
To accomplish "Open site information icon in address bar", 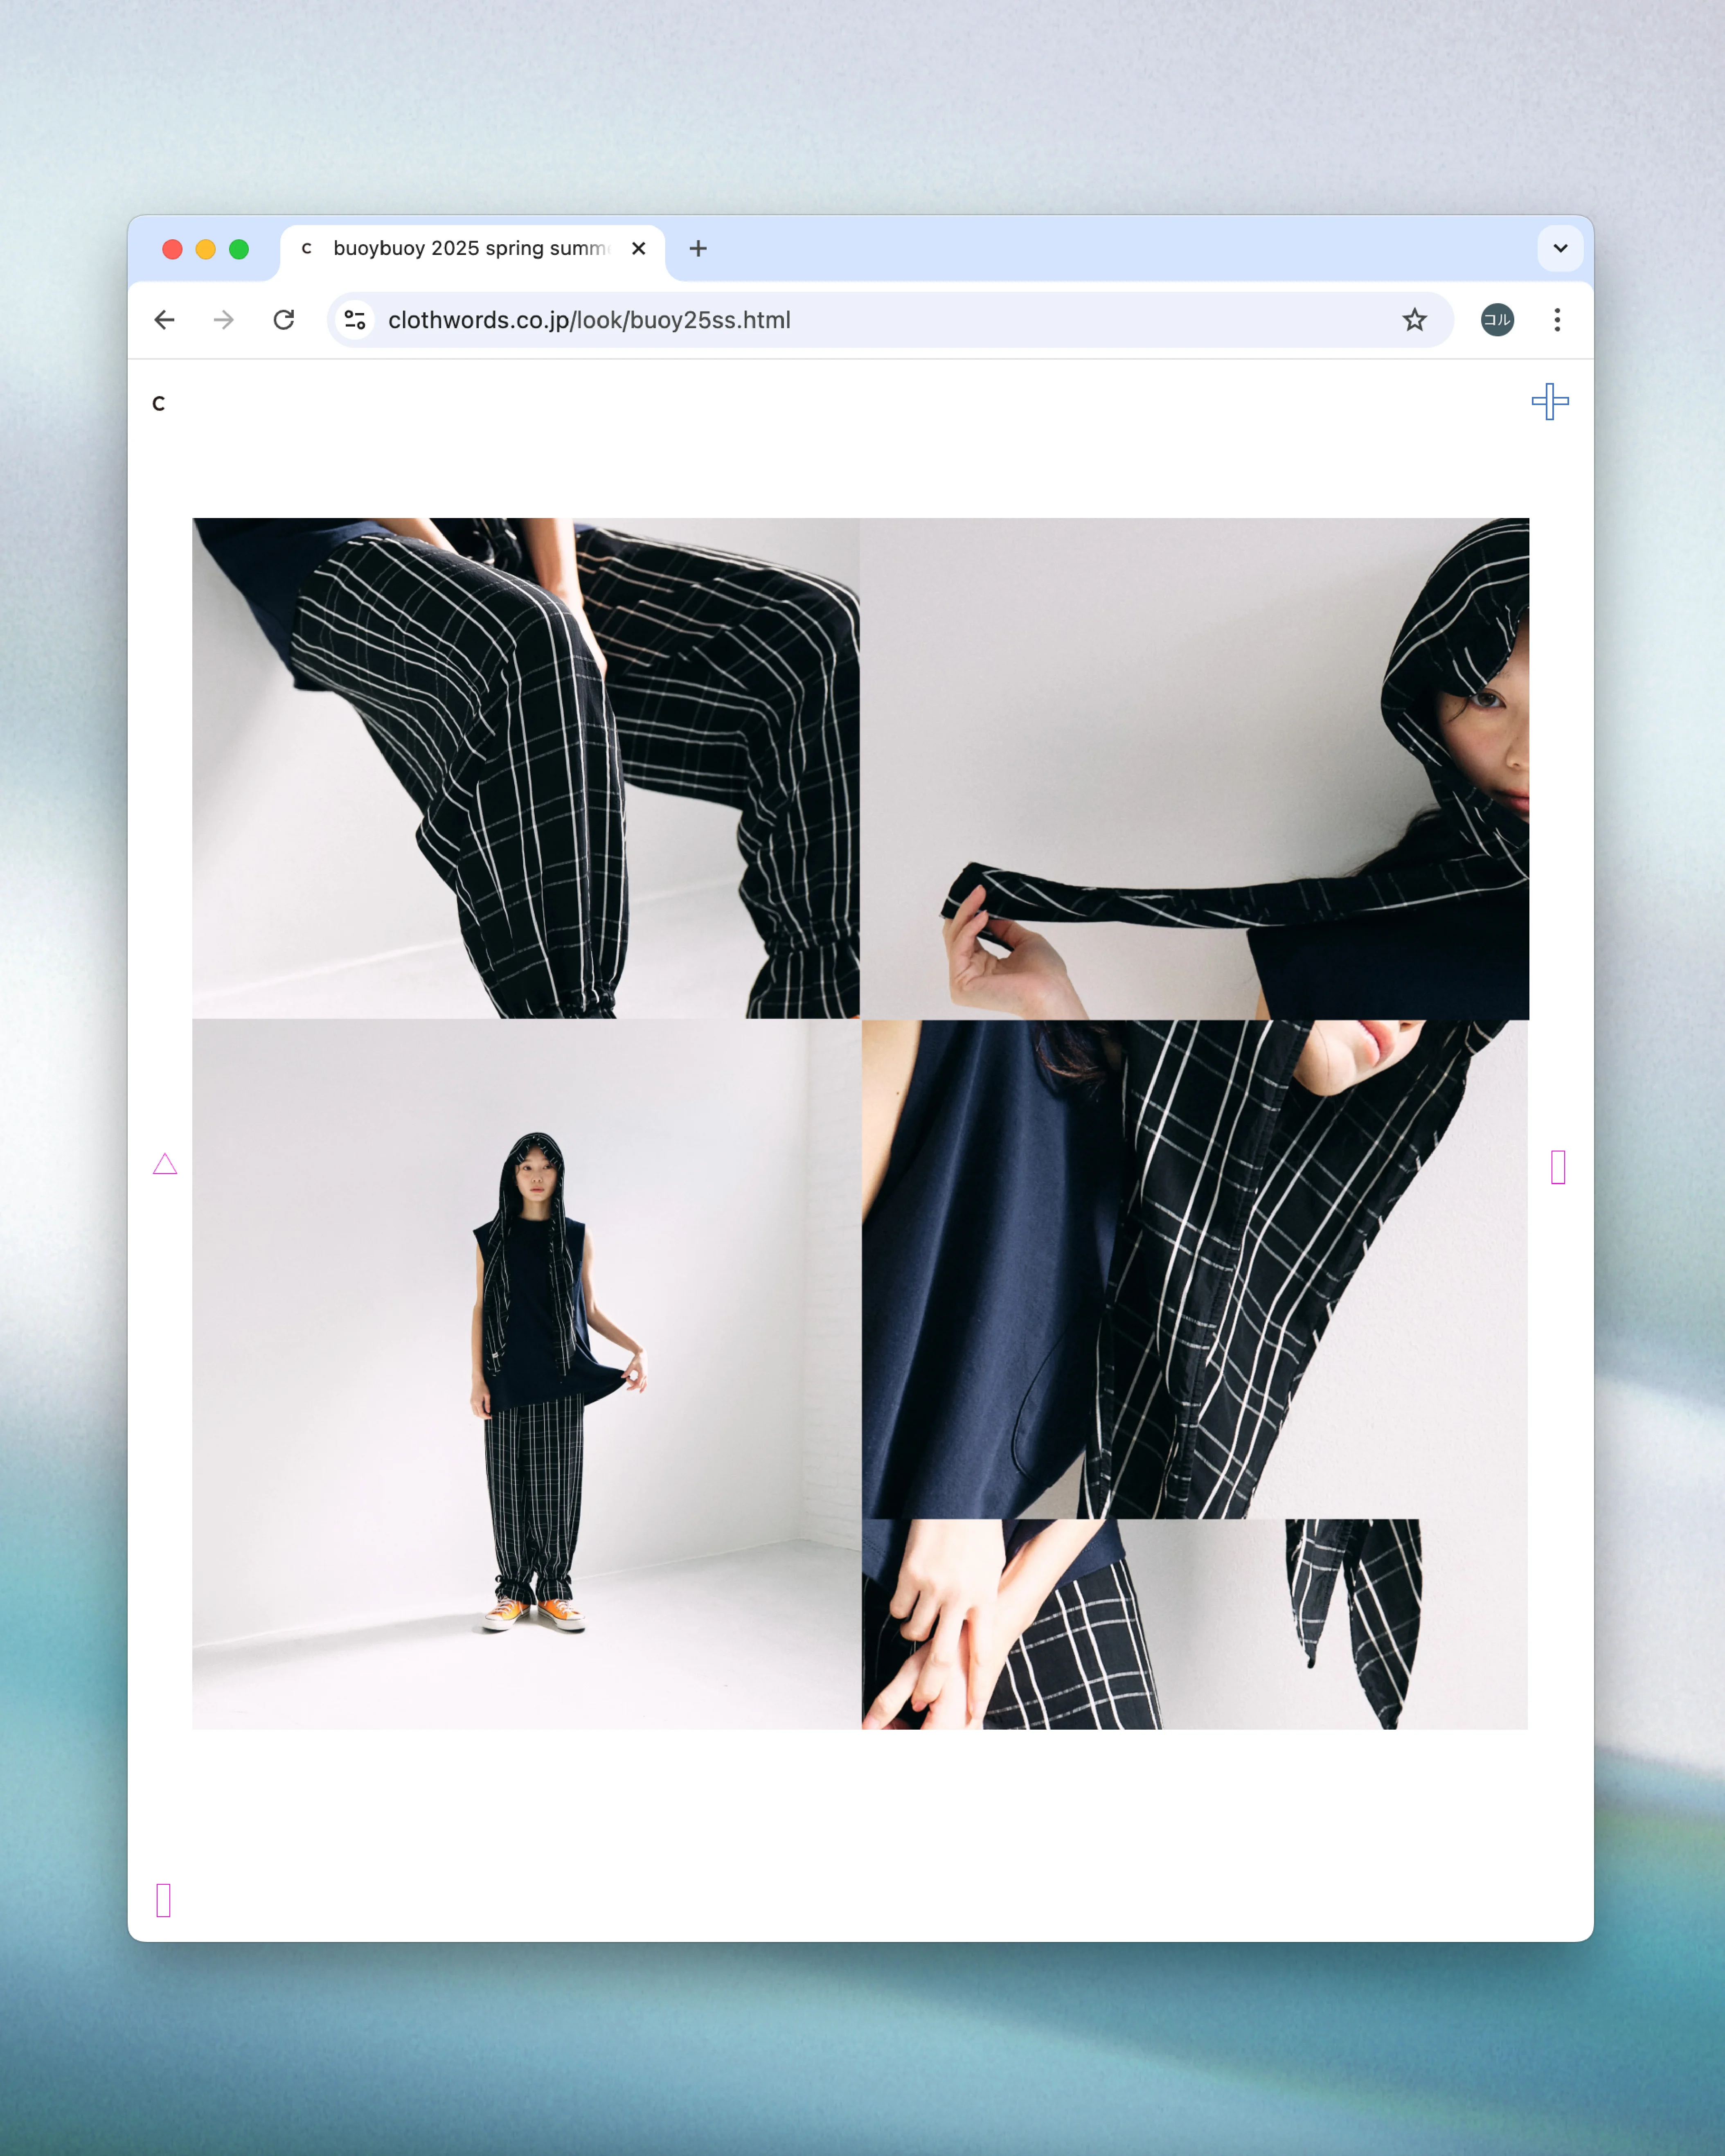I will click(355, 320).
